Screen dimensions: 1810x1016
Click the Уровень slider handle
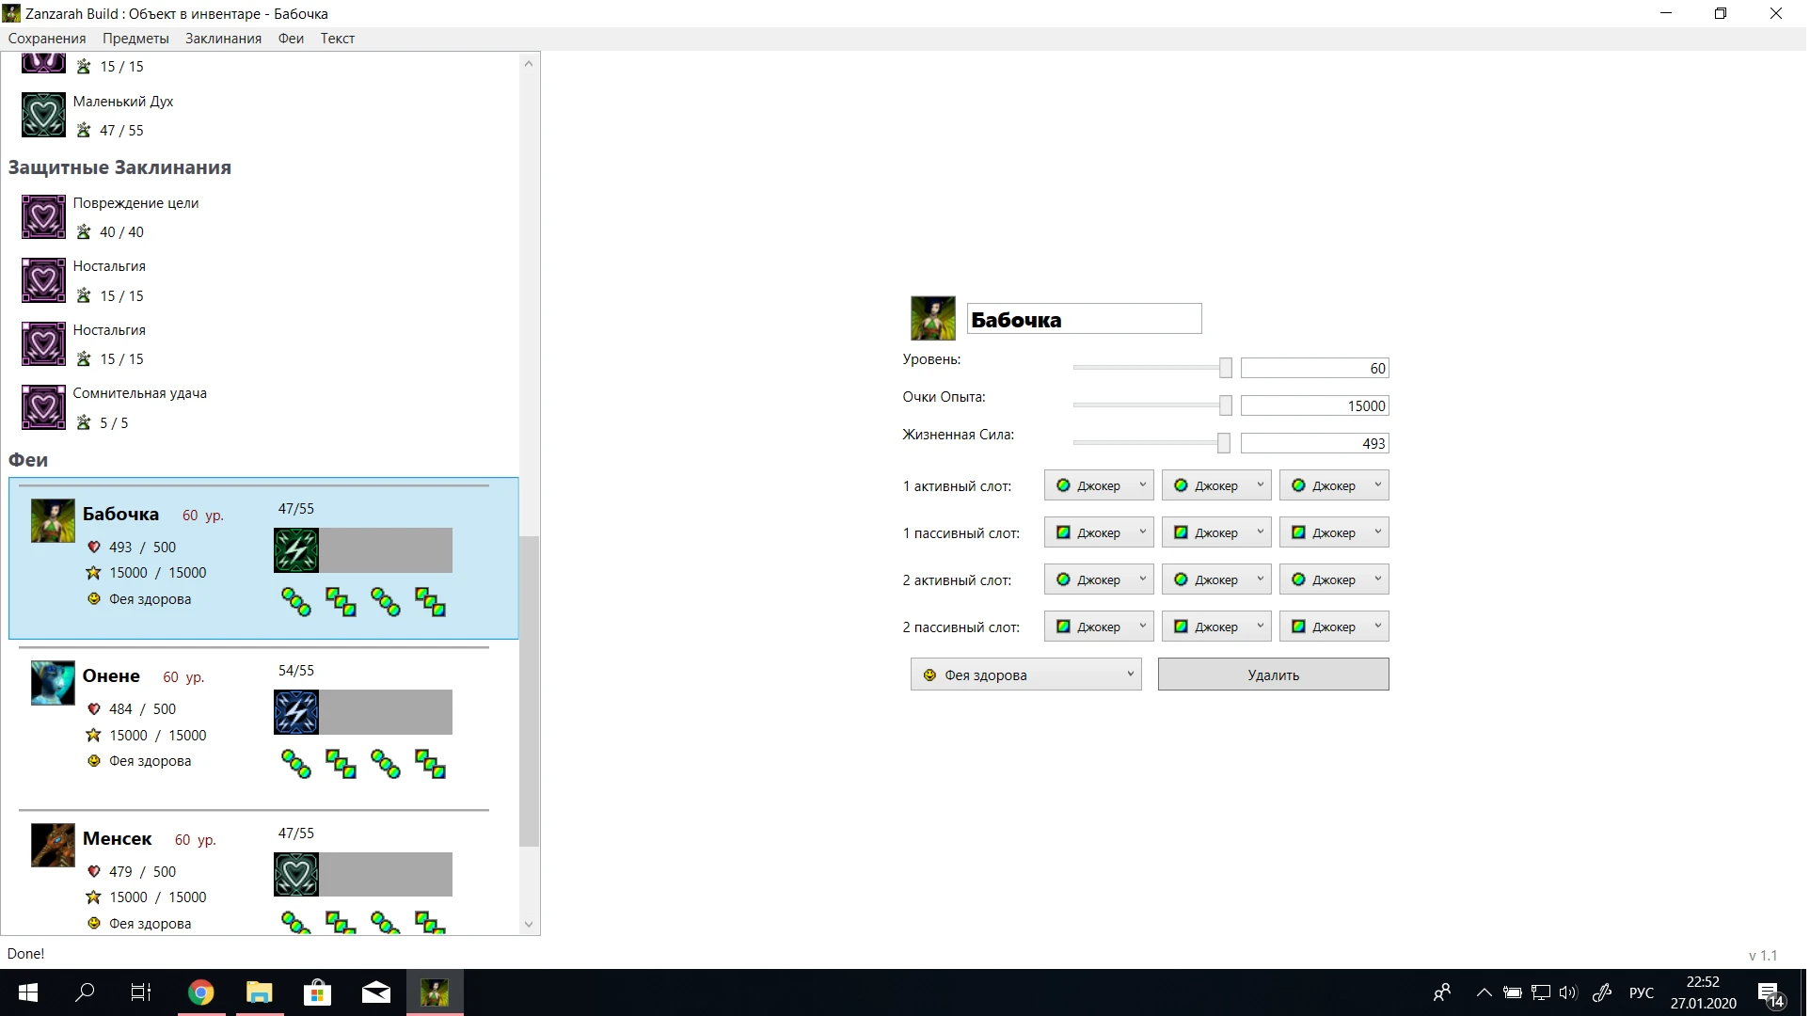click(1225, 368)
